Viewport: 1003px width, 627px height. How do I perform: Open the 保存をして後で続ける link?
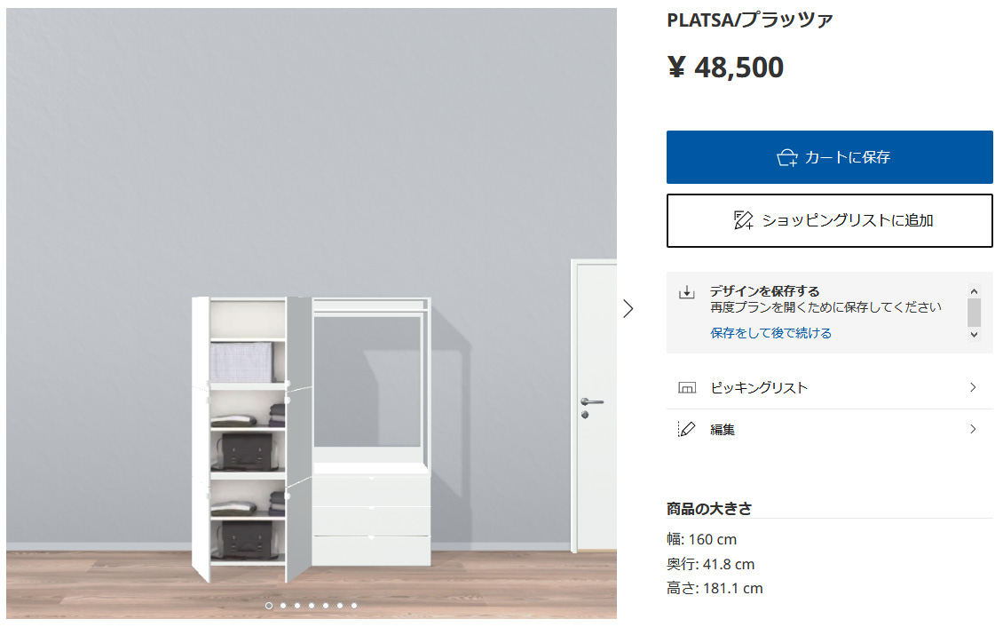click(770, 333)
